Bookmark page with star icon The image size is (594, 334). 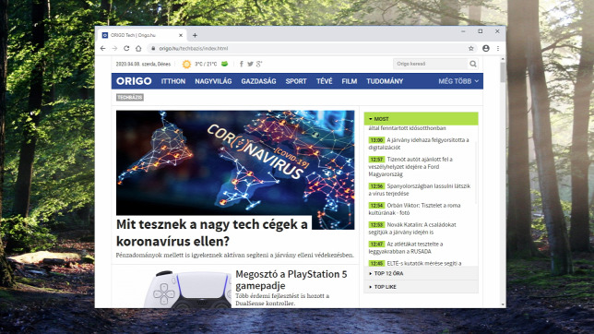(x=471, y=49)
